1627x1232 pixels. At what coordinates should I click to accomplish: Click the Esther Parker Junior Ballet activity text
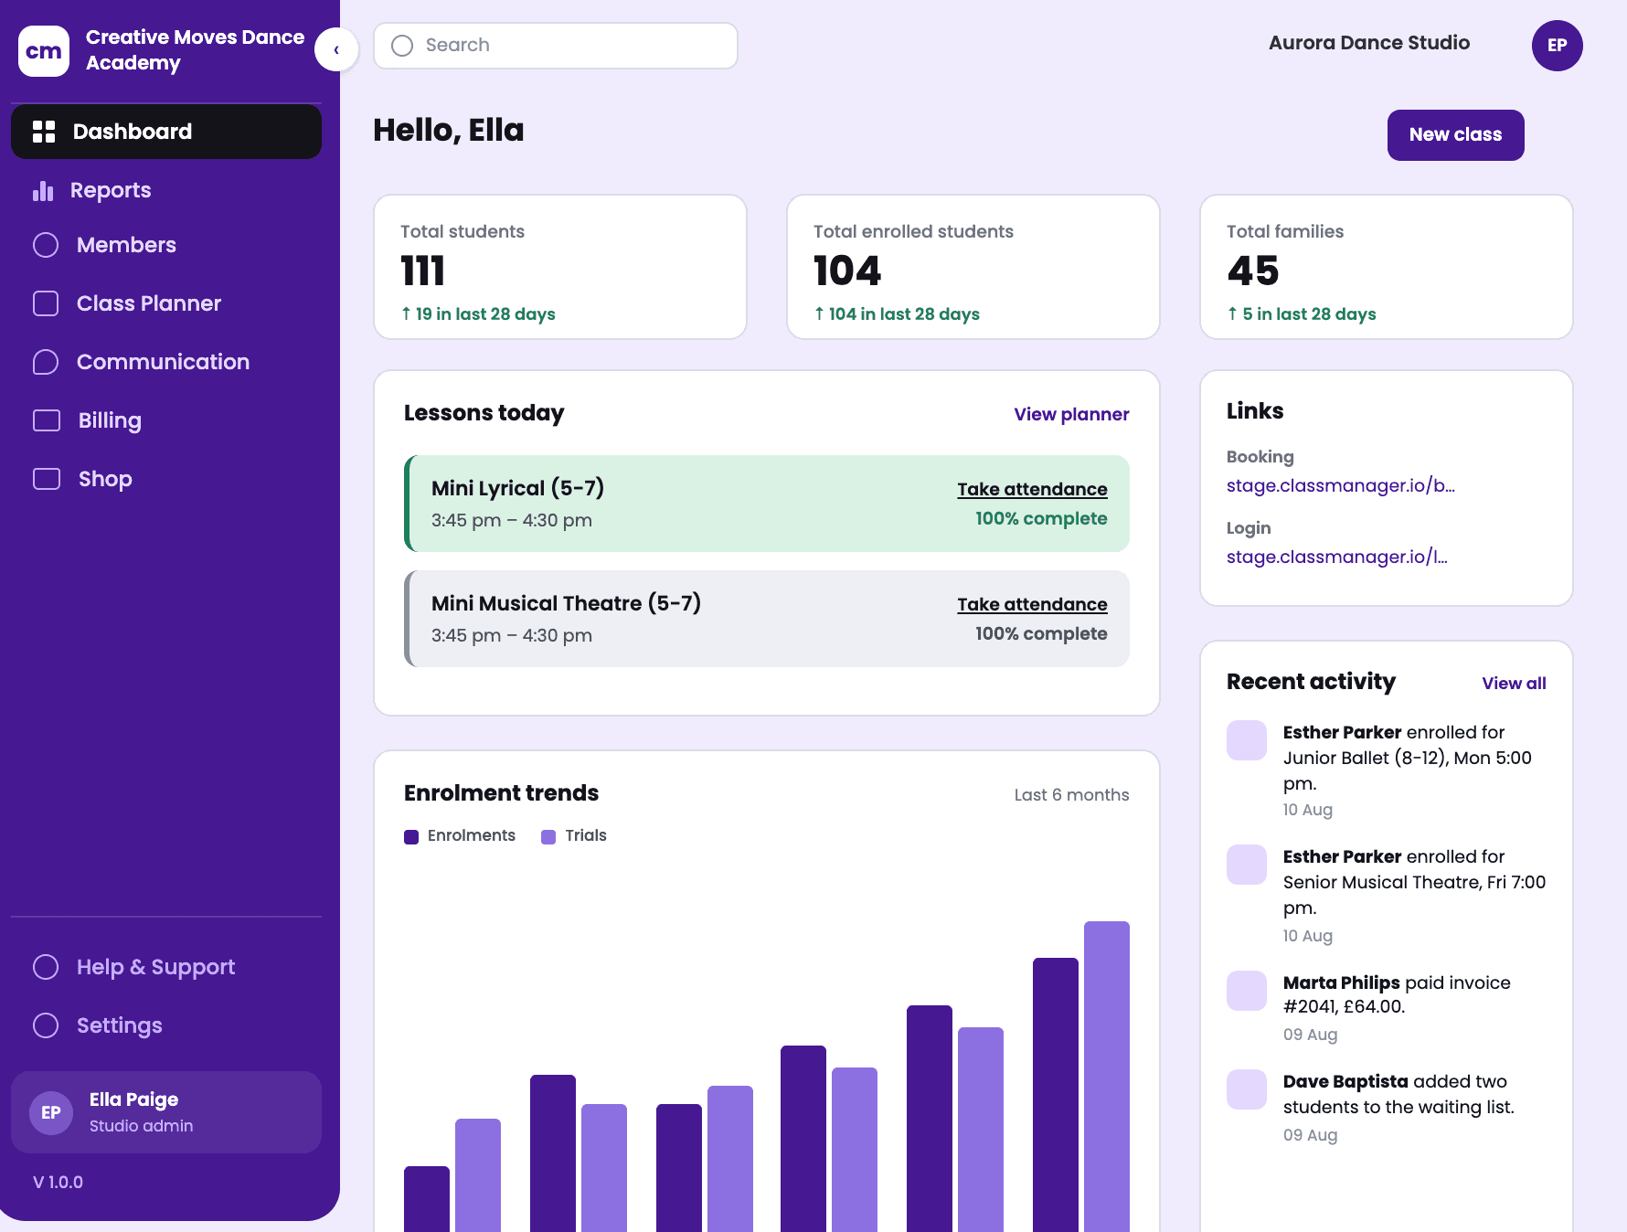pos(1408,758)
